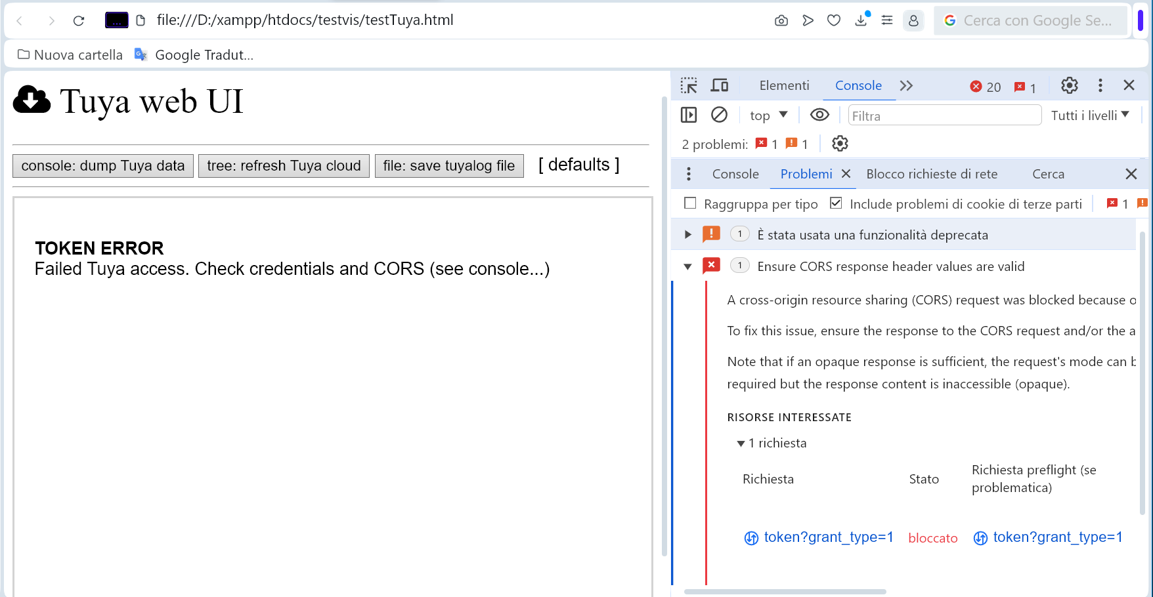Click console: dump Tuya data button
The width and height of the screenshot is (1153, 597).
pos(103,166)
